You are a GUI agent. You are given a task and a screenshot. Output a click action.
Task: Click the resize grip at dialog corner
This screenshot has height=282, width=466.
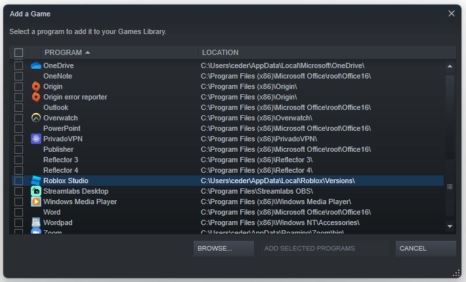(x=456, y=273)
